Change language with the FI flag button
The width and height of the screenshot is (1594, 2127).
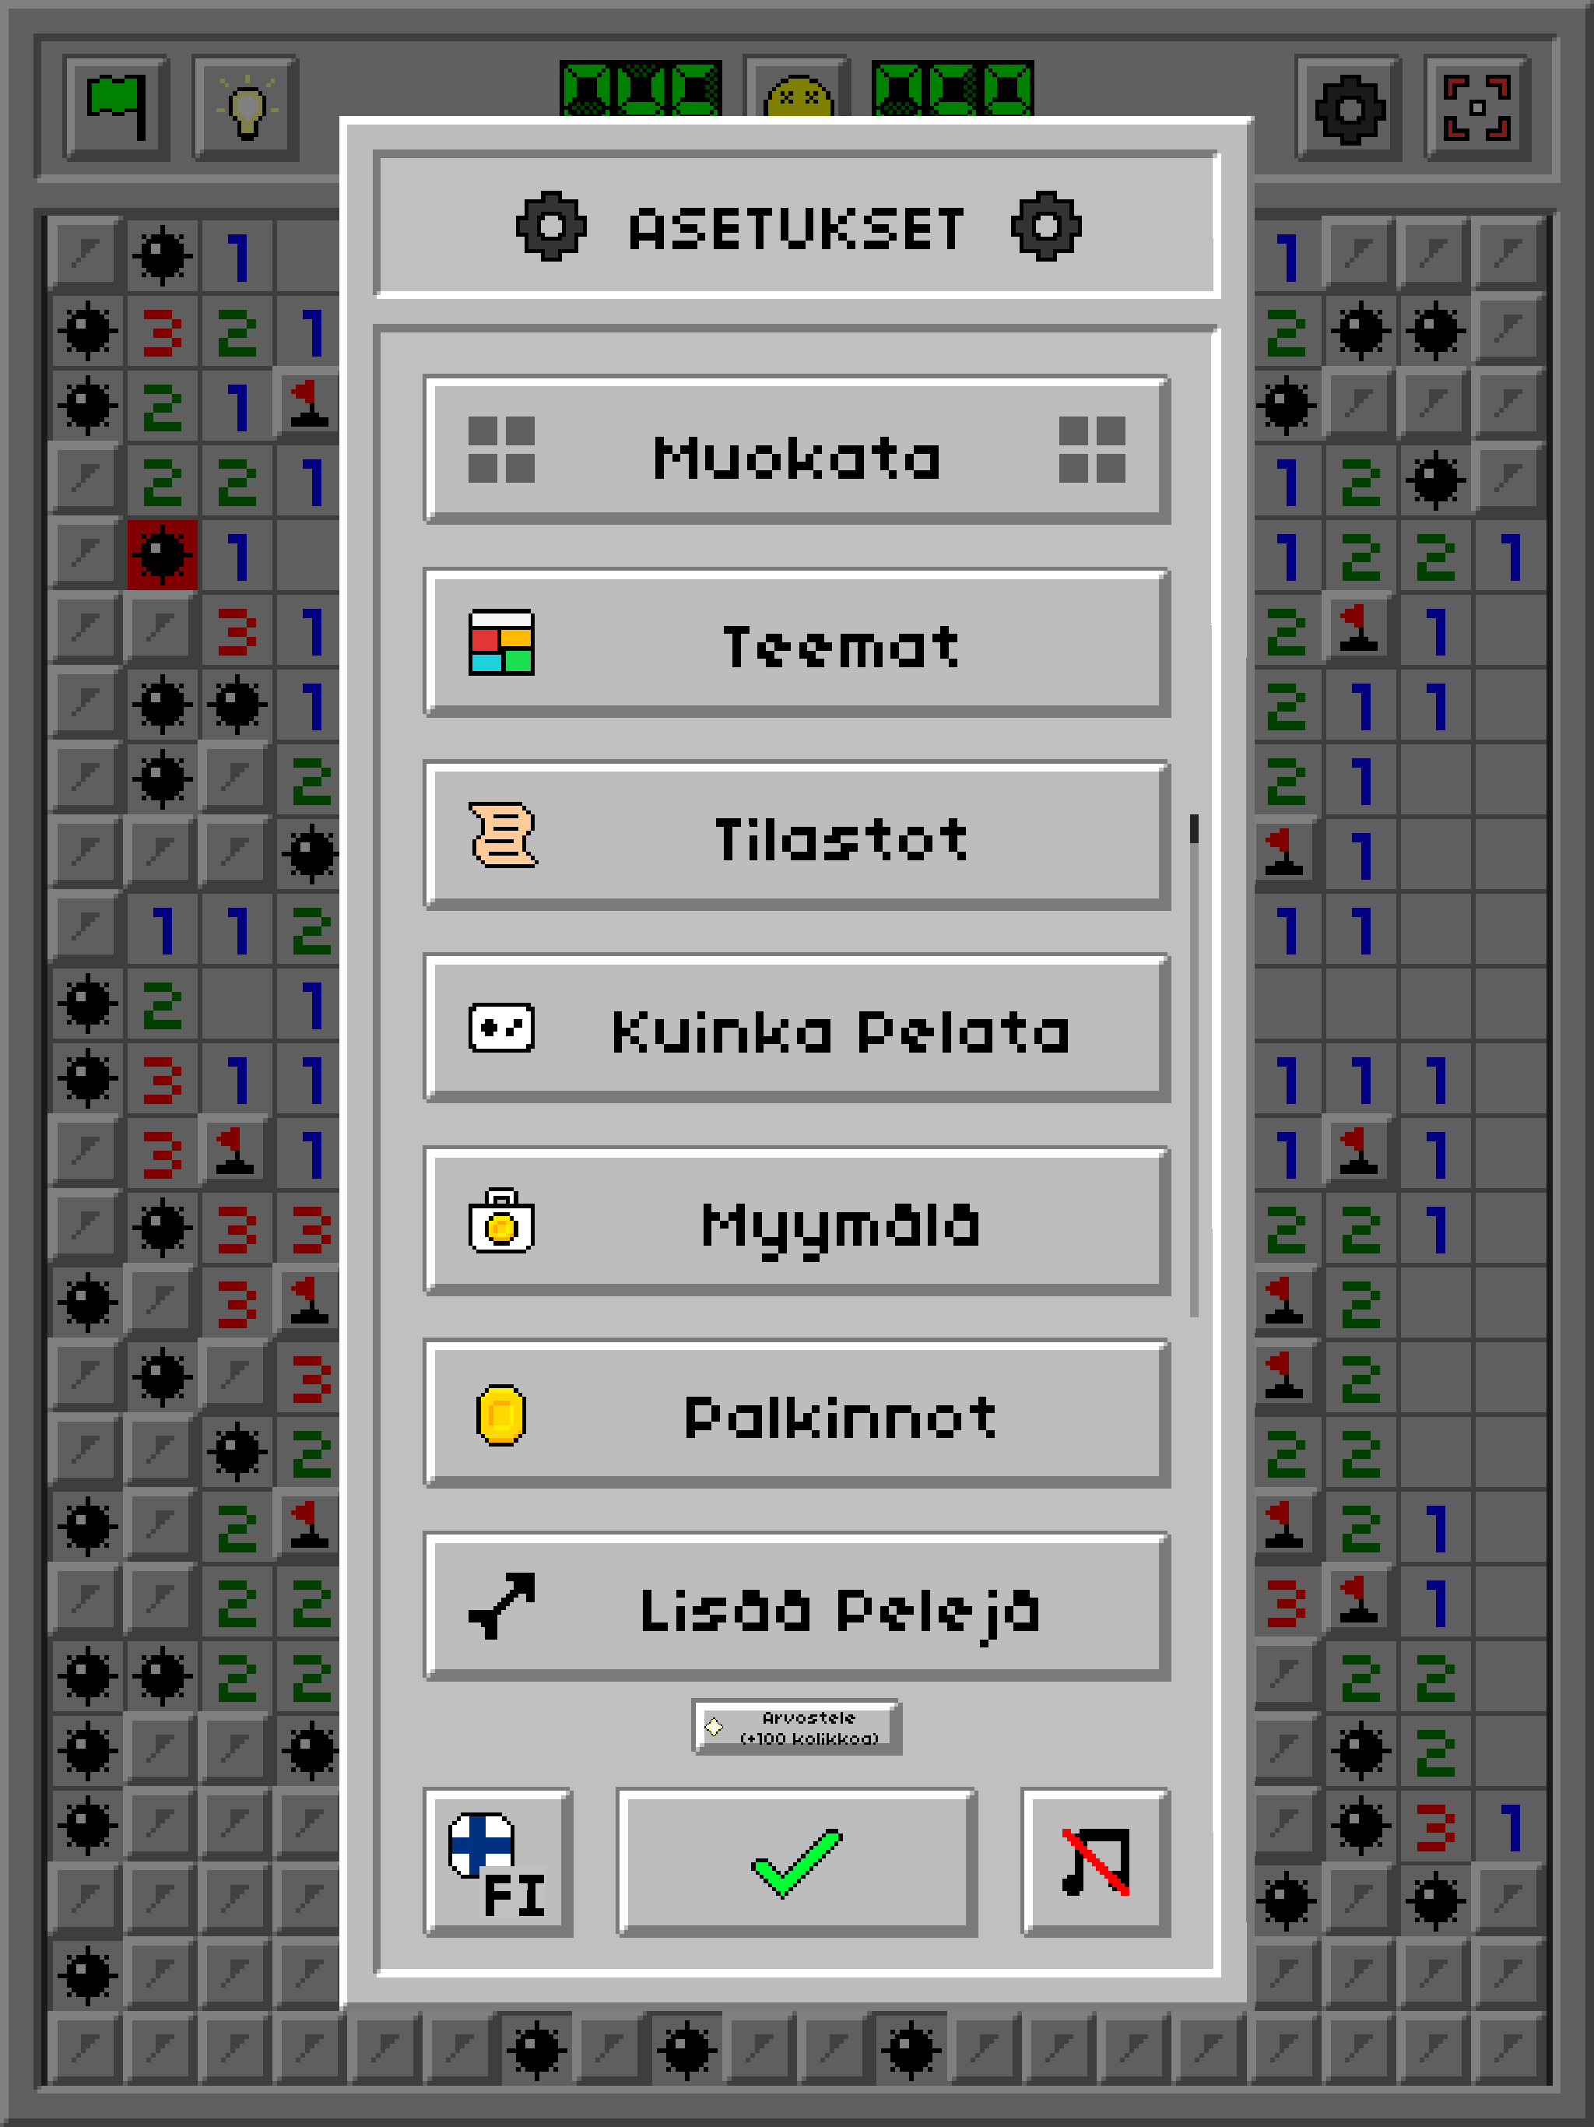click(x=498, y=1862)
